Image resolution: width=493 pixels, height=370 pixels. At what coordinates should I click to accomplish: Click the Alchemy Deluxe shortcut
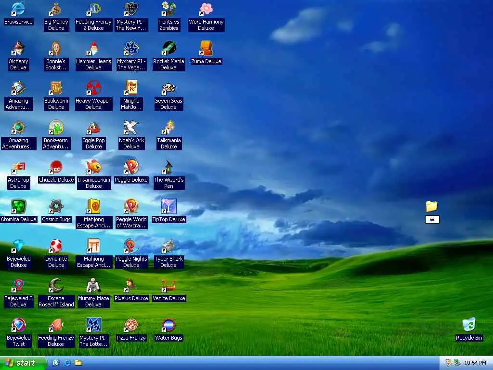[18, 49]
